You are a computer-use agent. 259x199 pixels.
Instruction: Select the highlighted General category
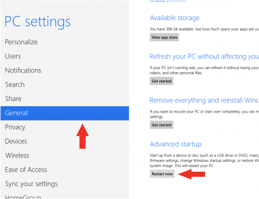coord(16,113)
